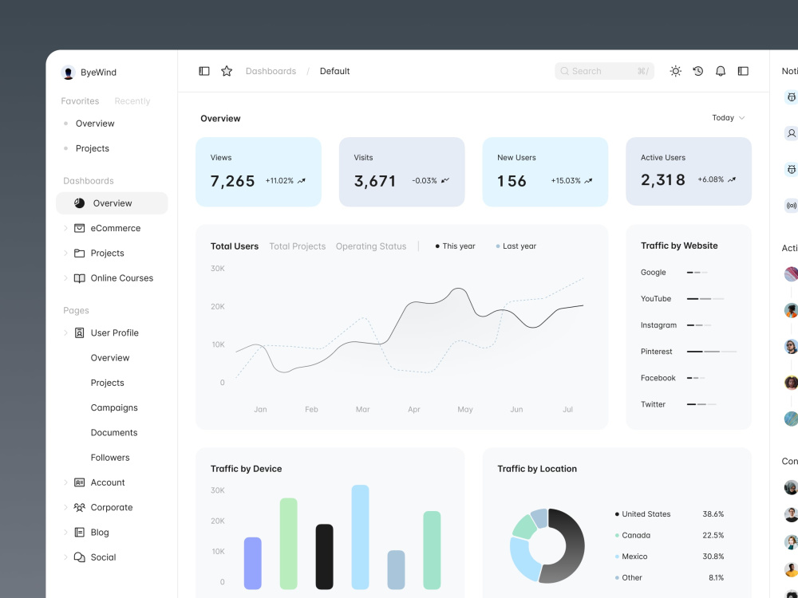Image resolution: width=798 pixels, height=598 pixels.
Task: Click the Visits stat card
Action: [x=402, y=172]
